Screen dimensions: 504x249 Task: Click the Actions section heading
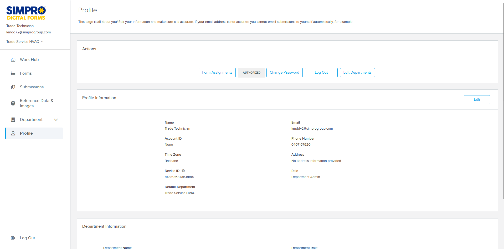[89, 49]
